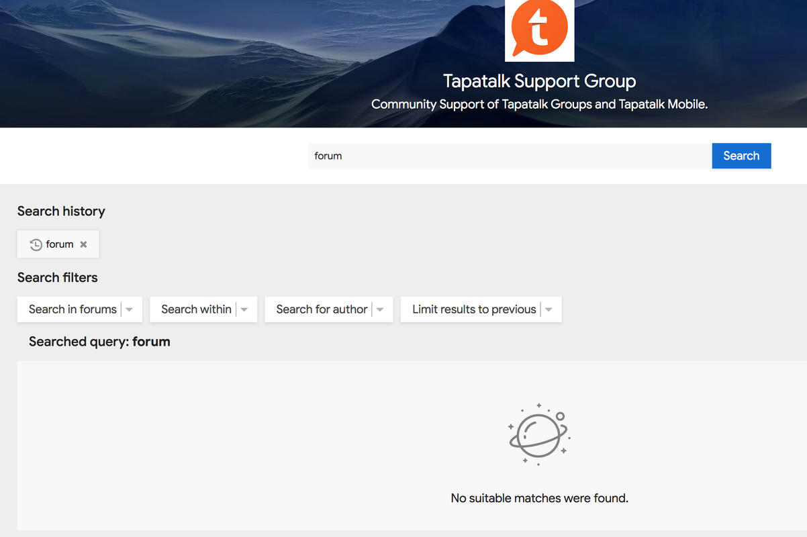Open 'Limit results to previous' dropdown
This screenshot has width=807, height=537.
(x=481, y=309)
